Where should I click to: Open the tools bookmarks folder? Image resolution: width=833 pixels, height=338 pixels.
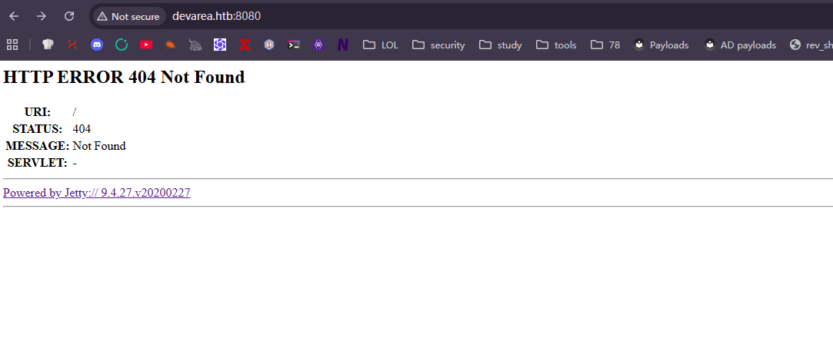[556, 45]
